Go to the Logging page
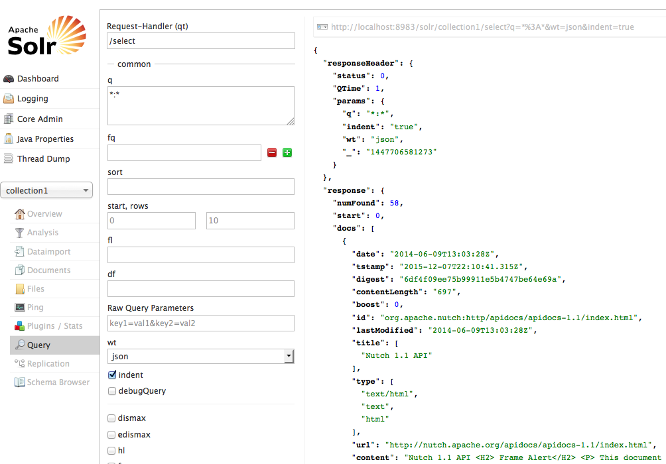 tap(33, 99)
